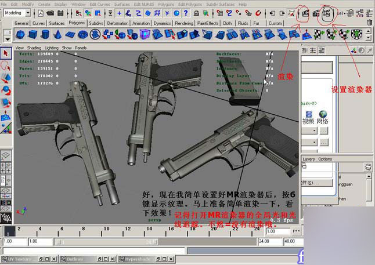Viewport: 375px width, 265px height.
Task: Switch to the Rendering shelf tab
Action: 184,23
